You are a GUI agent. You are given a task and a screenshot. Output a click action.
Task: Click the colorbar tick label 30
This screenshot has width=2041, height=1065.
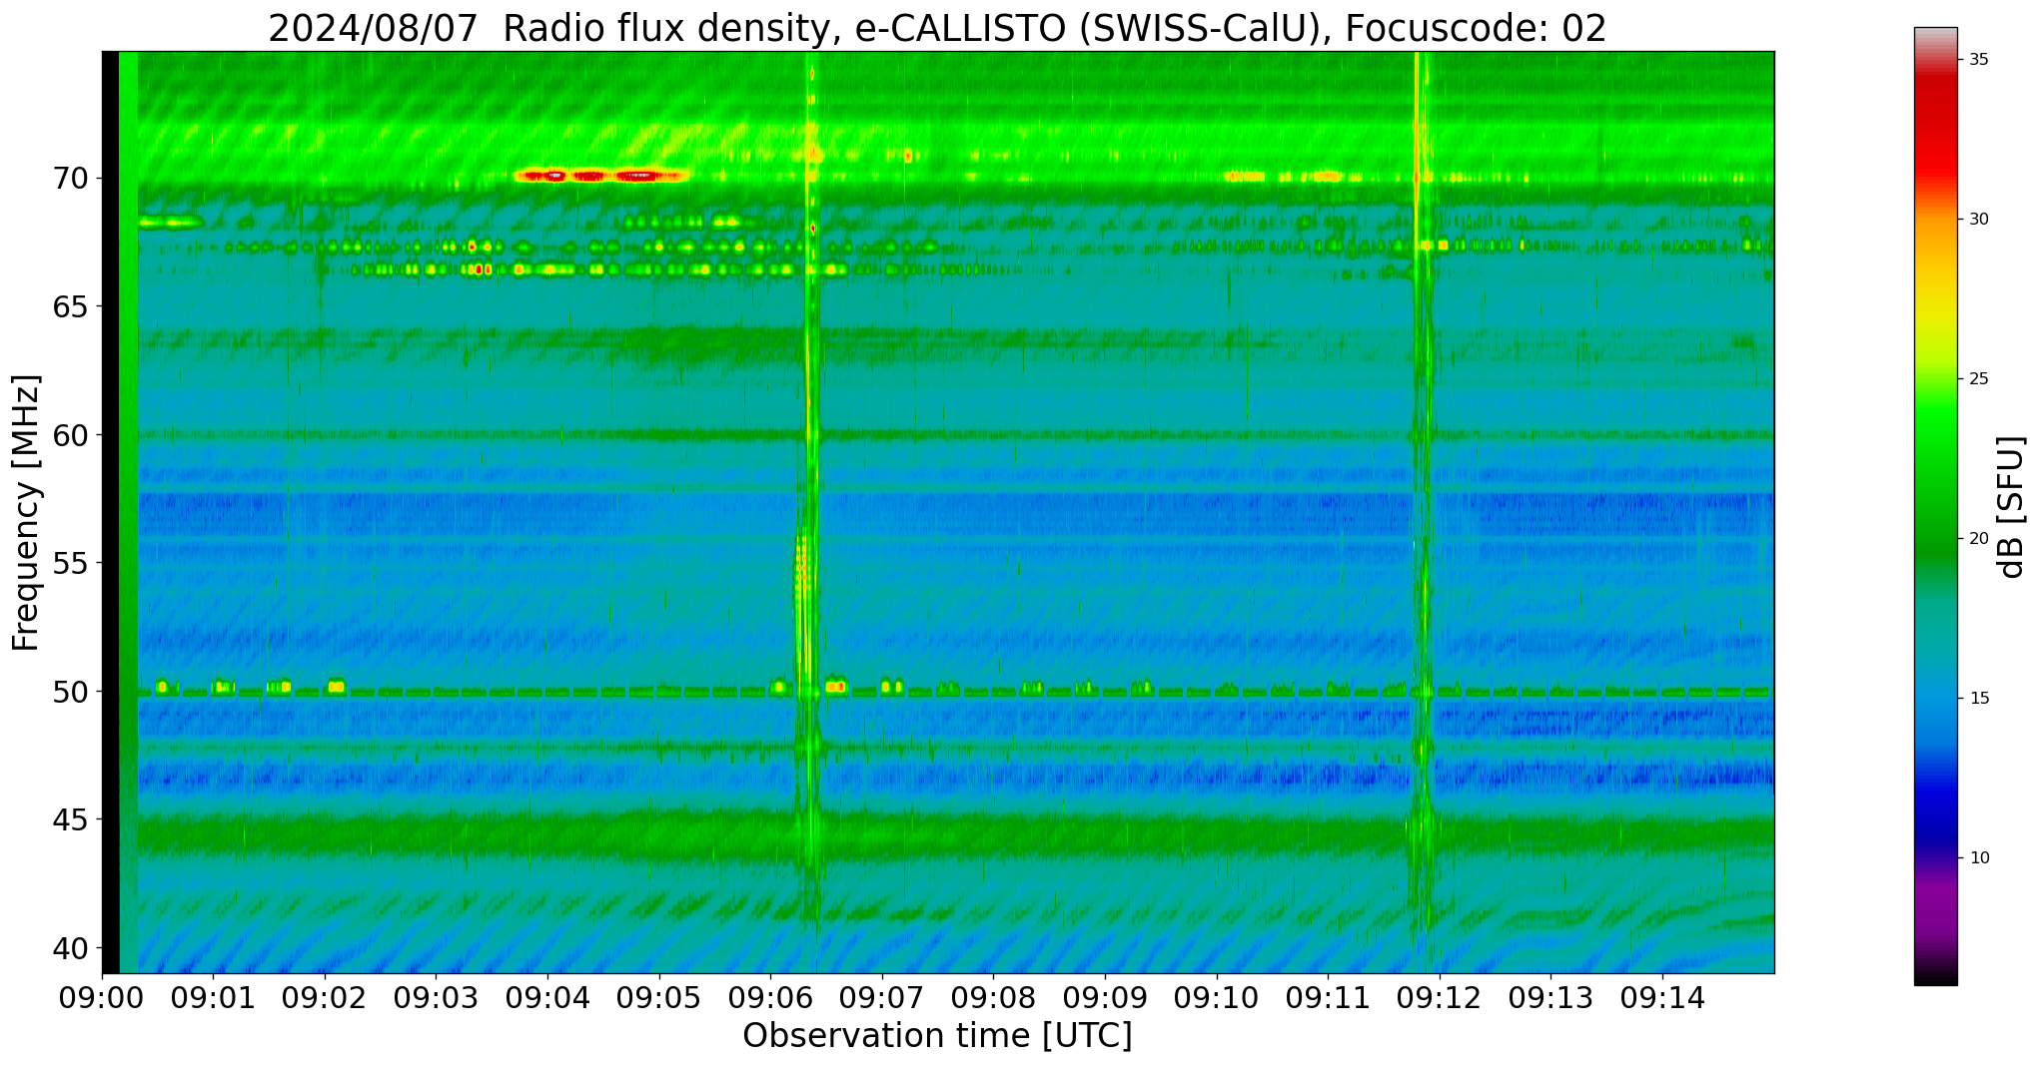1979,220
